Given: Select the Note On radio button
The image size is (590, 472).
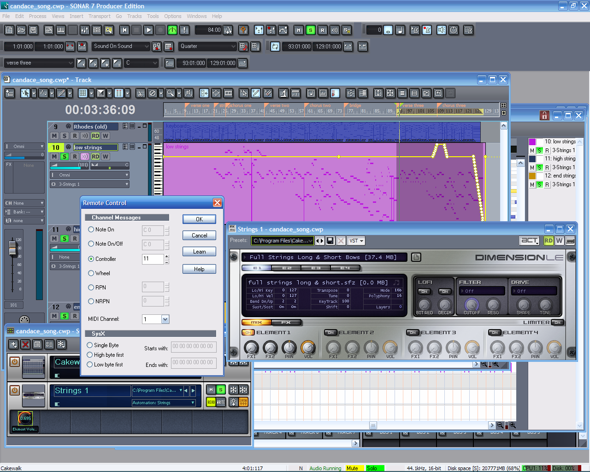Looking at the screenshot, I should (91, 230).
